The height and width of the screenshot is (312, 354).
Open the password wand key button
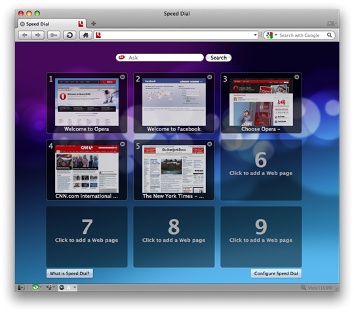(54, 35)
